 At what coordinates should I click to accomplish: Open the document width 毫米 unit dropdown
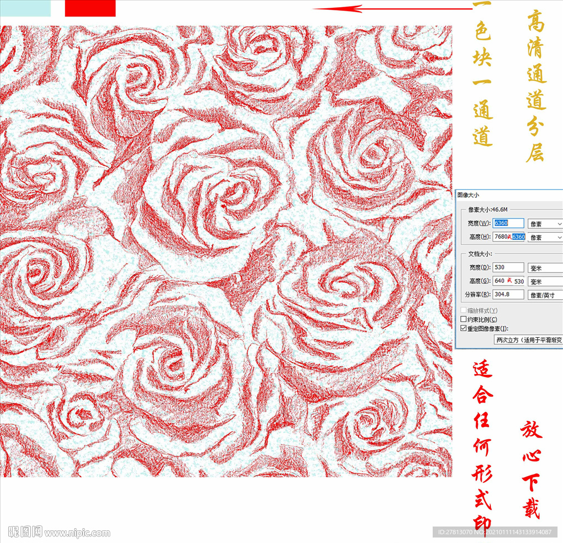coord(545,268)
